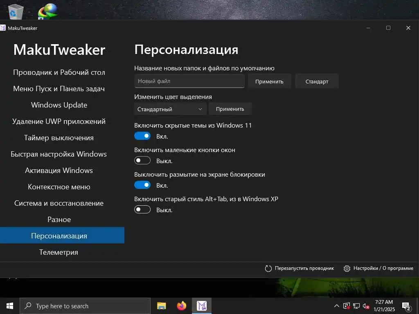Open the security alert tray icon

click(x=347, y=306)
